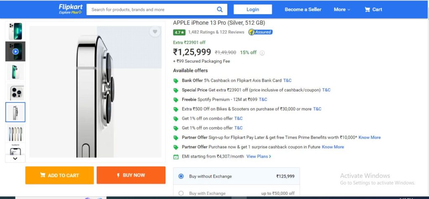Open Become a Seller menu item
The width and height of the screenshot is (429, 199).
[x=303, y=10]
